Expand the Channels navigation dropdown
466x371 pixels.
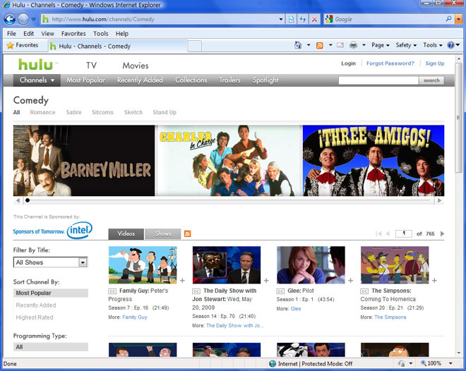pyautogui.click(x=37, y=80)
